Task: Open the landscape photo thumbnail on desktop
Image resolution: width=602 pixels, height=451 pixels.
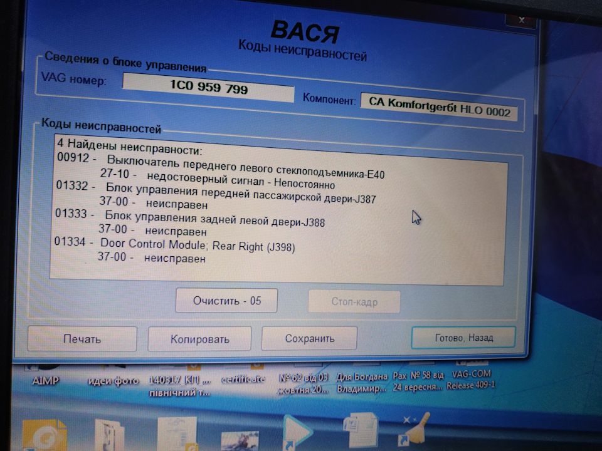Action: 241,440
